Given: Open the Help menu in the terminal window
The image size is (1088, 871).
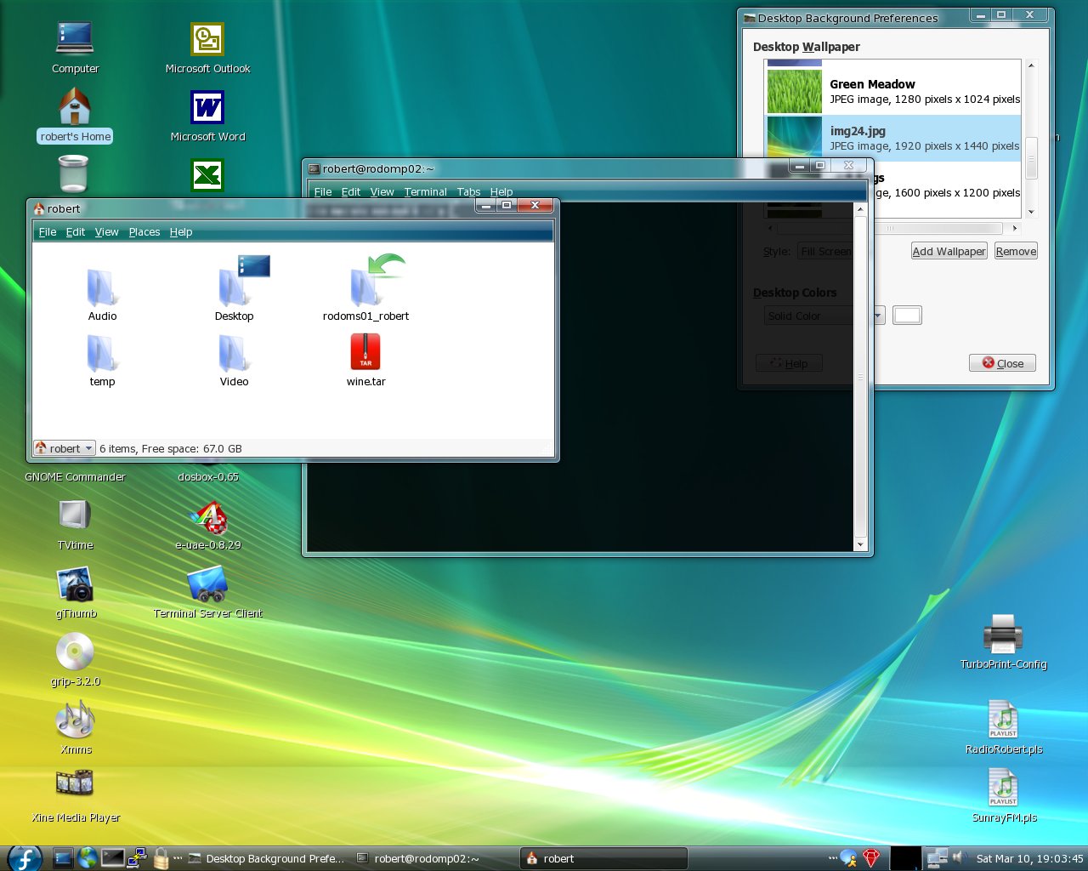Looking at the screenshot, I should pyautogui.click(x=501, y=192).
